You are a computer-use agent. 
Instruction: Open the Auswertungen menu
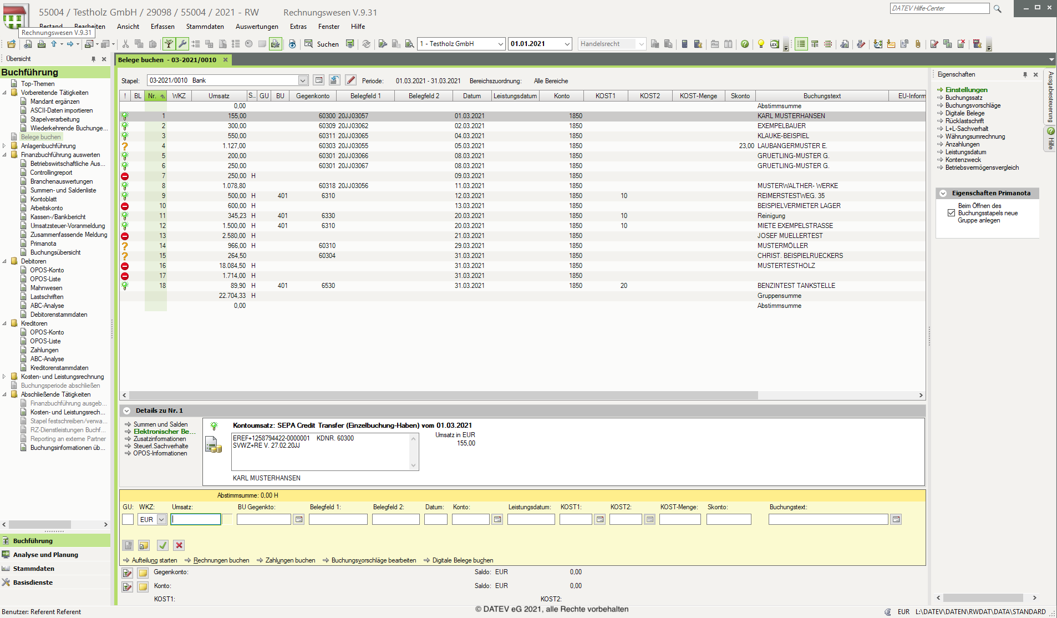[x=257, y=27]
